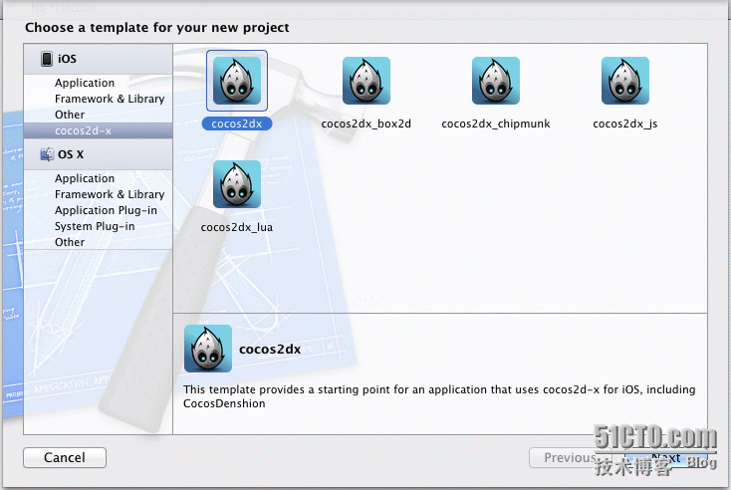The image size is (731, 490).
Task: Go back with the Previous button
Action: coord(570,457)
